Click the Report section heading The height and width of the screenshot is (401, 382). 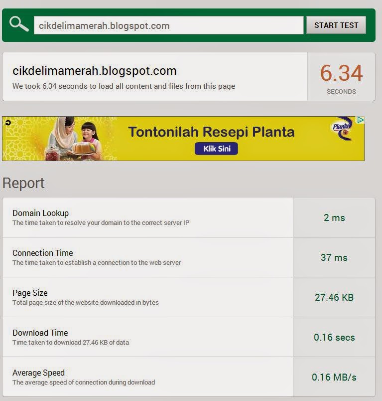pos(23,183)
